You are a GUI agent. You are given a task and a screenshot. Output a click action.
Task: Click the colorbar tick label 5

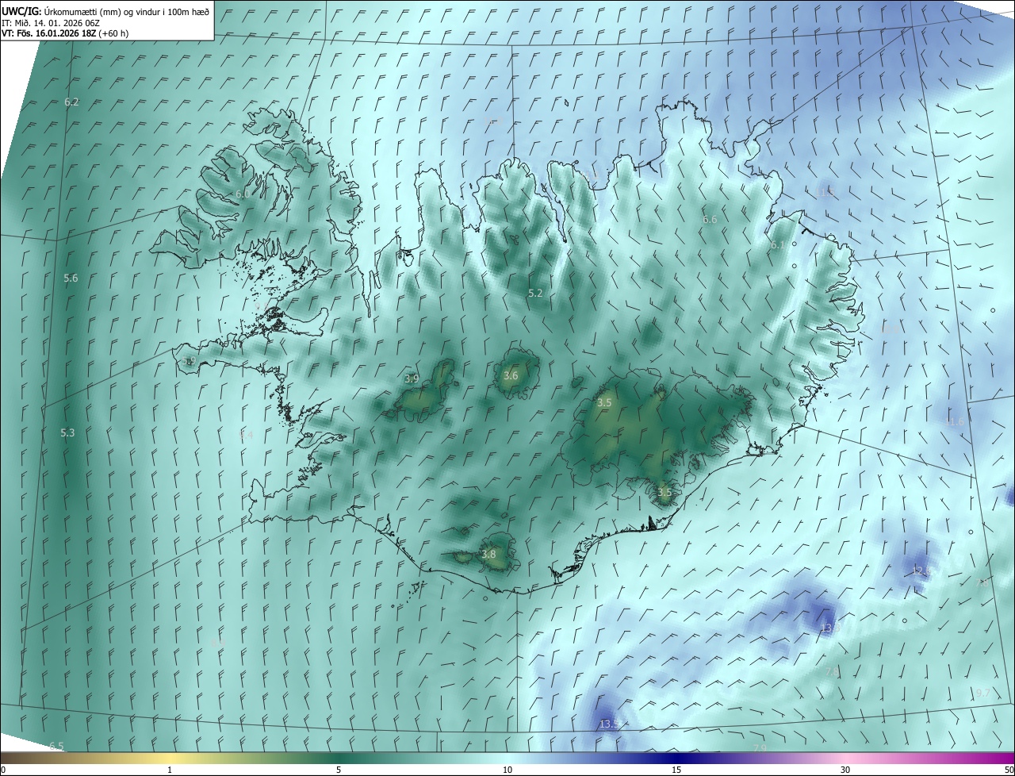[x=339, y=770]
